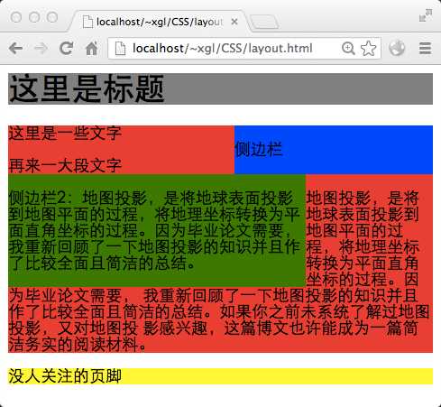Open a new tab with the blank tab button
Image resolution: width=441 pixels, height=407 pixels.
pyautogui.click(x=264, y=22)
